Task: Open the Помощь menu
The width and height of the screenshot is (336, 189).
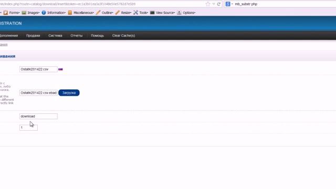Action: [97, 36]
